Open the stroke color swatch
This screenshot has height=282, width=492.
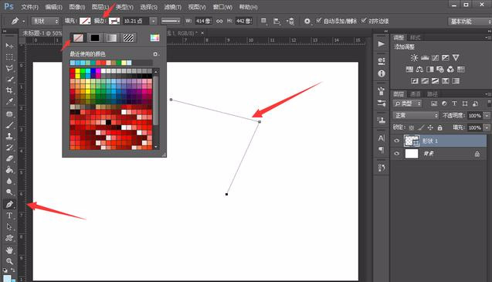pos(114,21)
